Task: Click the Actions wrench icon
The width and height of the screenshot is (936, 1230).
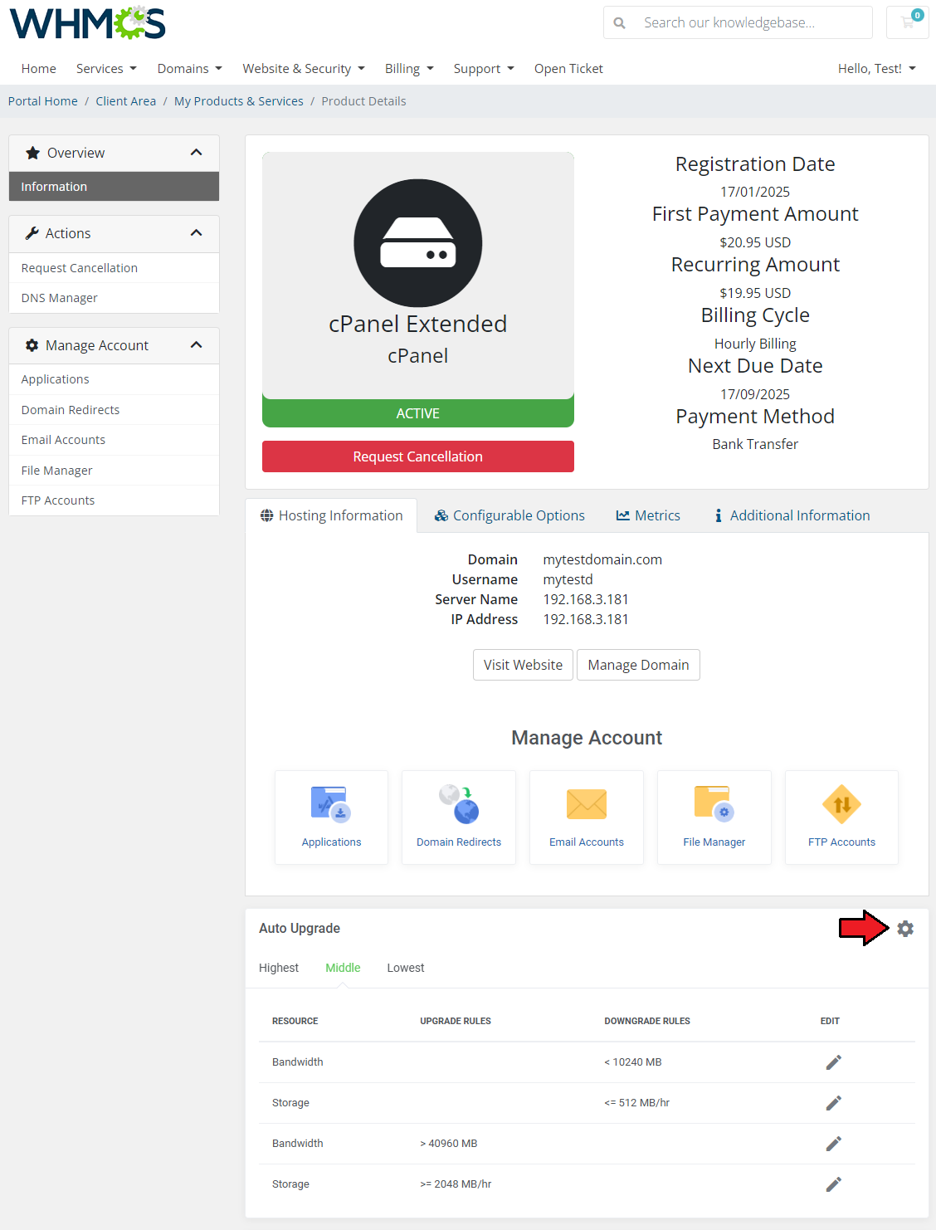Action: coord(32,233)
